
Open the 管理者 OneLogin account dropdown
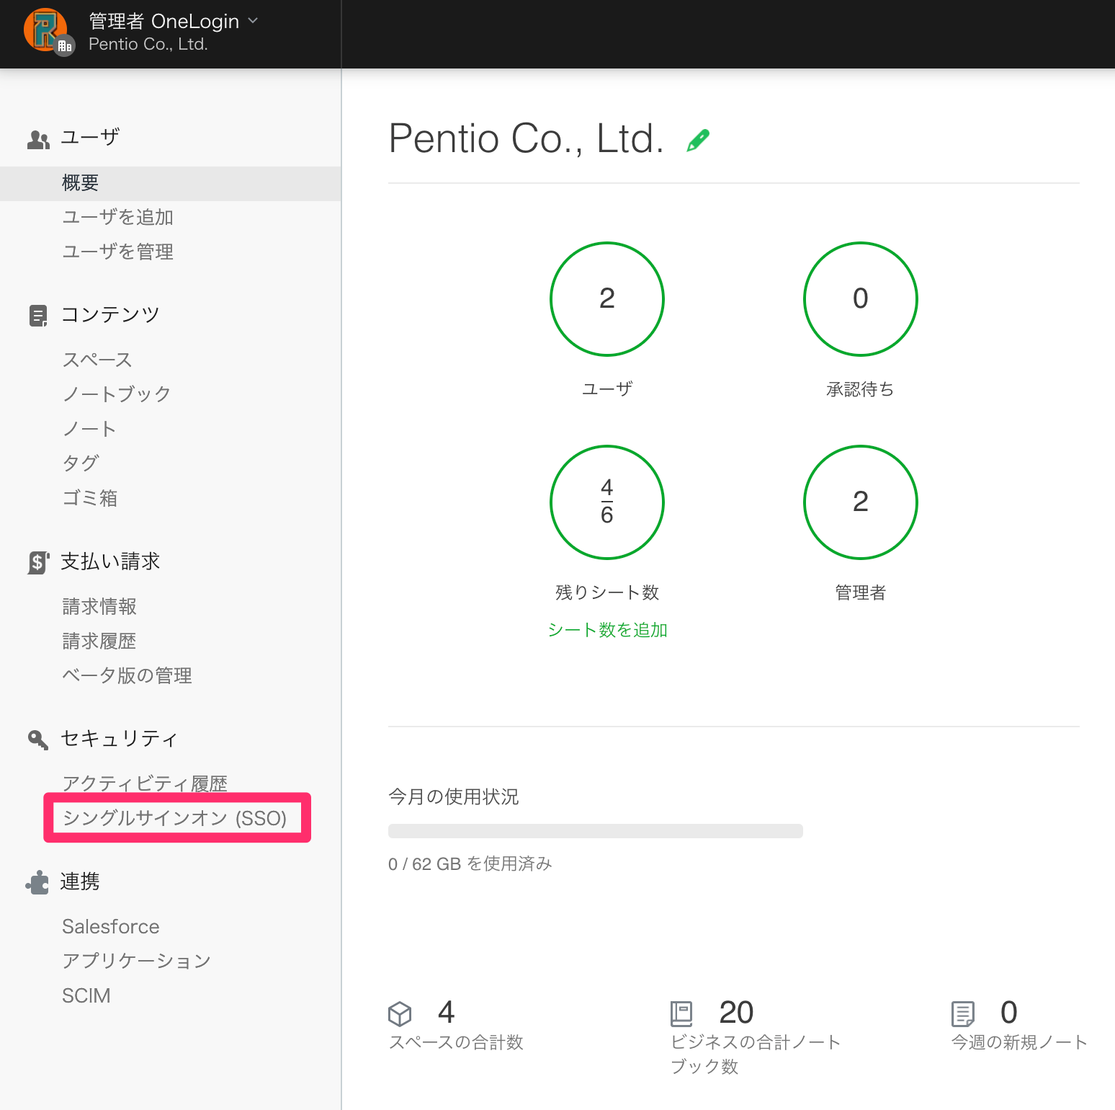[173, 22]
